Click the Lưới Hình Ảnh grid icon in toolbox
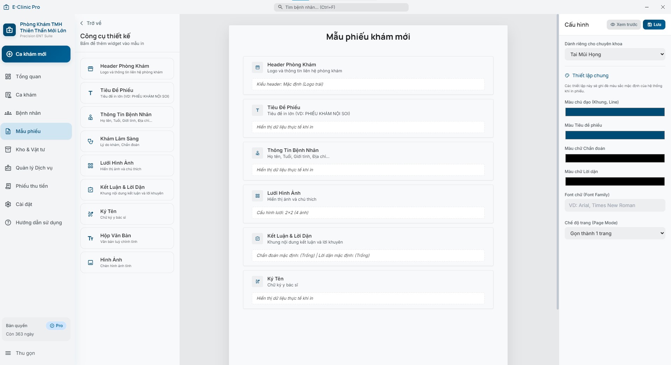The height and width of the screenshot is (365, 671). tap(90, 166)
